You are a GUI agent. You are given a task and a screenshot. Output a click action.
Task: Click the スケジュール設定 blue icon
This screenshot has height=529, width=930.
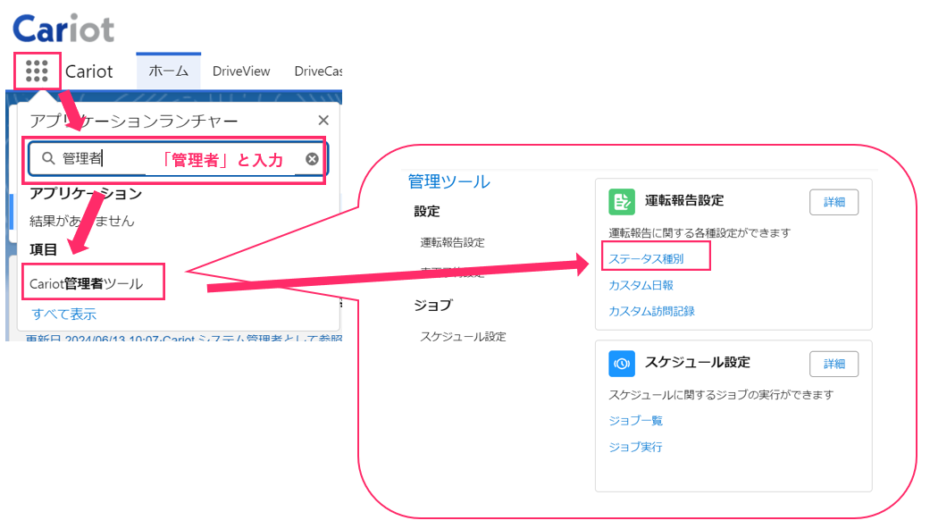point(622,364)
